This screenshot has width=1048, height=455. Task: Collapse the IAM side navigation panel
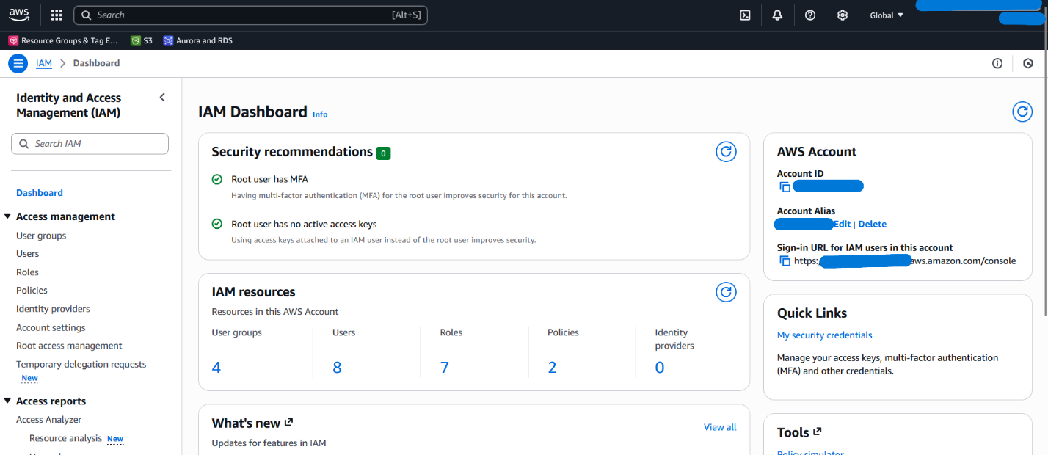coord(162,98)
